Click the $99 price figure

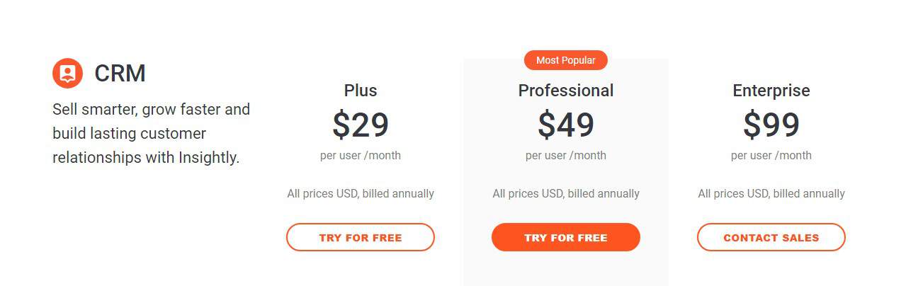coord(771,125)
